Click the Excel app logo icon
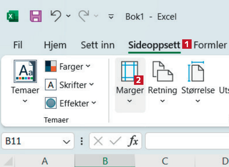 click(12, 16)
